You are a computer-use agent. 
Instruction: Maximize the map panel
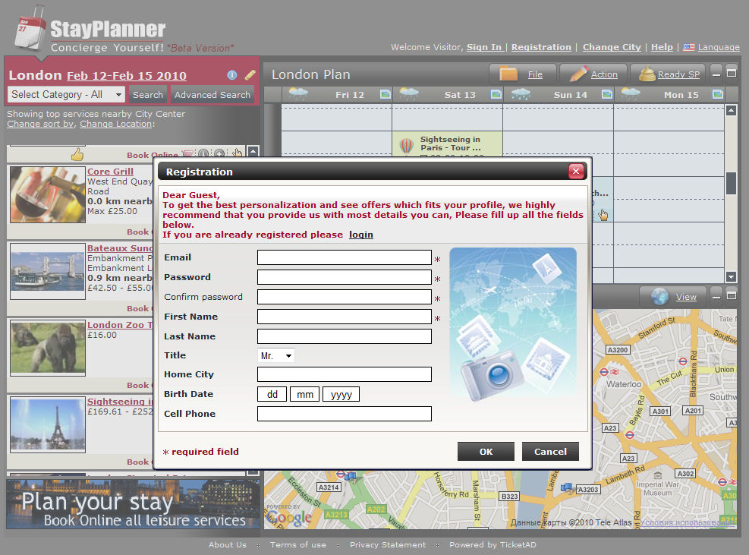(x=732, y=296)
